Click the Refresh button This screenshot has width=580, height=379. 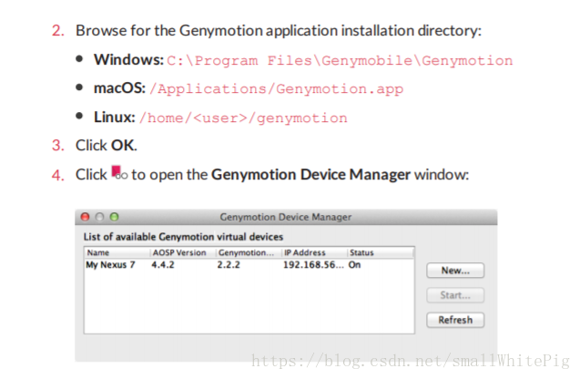pos(455,320)
